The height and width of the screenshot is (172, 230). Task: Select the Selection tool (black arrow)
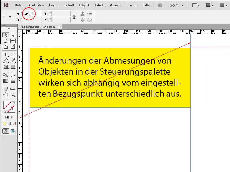pos(6,35)
